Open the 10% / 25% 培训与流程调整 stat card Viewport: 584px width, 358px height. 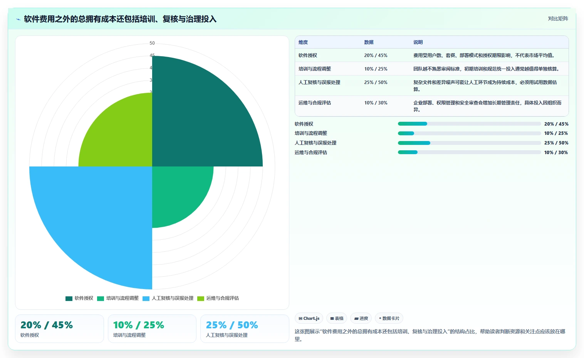point(152,329)
